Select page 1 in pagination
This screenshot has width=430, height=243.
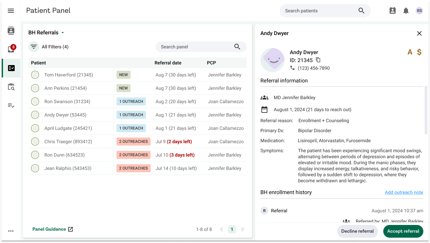coord(232,229)
